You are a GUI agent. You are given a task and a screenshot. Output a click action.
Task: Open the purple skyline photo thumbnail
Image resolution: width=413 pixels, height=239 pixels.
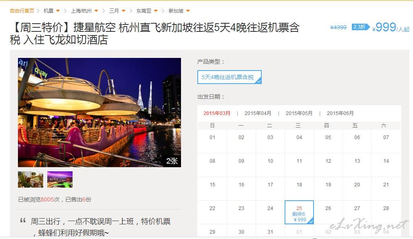pos(60,179)
